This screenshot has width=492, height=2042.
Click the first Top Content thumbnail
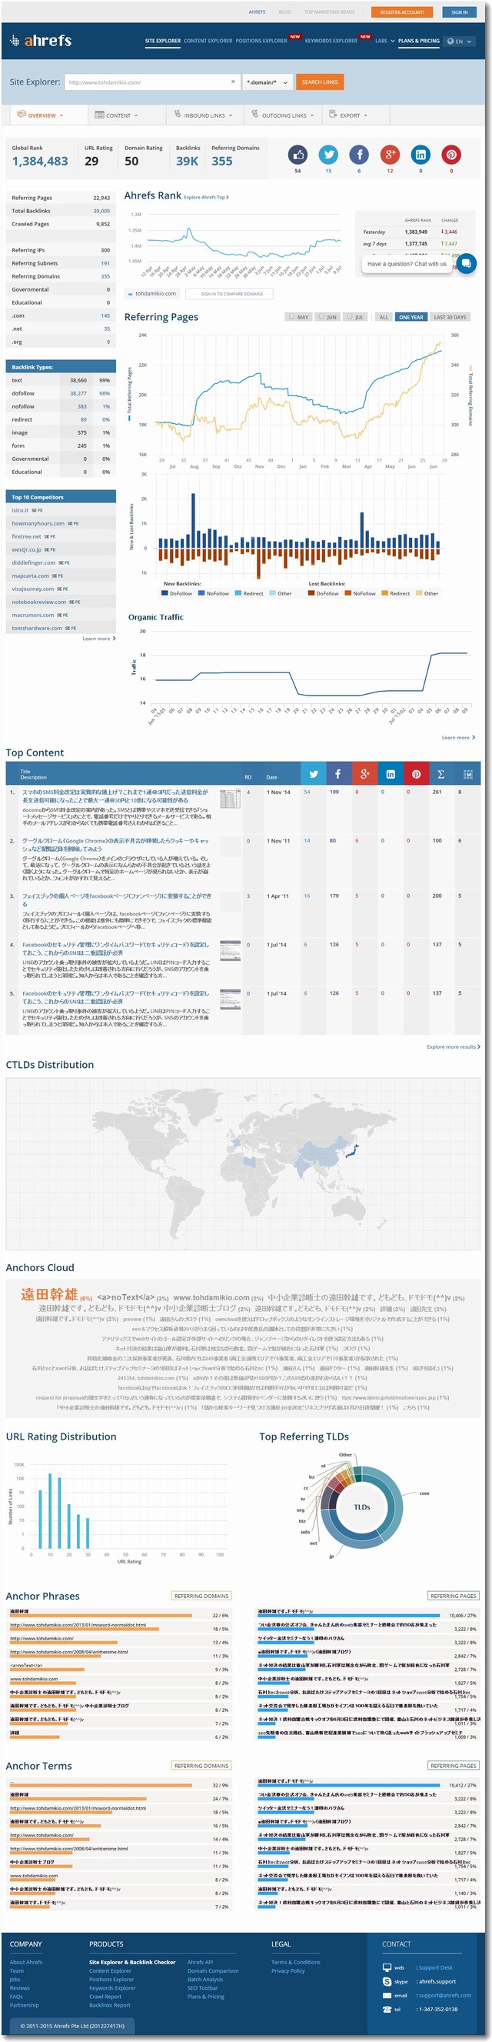[230, 799]
